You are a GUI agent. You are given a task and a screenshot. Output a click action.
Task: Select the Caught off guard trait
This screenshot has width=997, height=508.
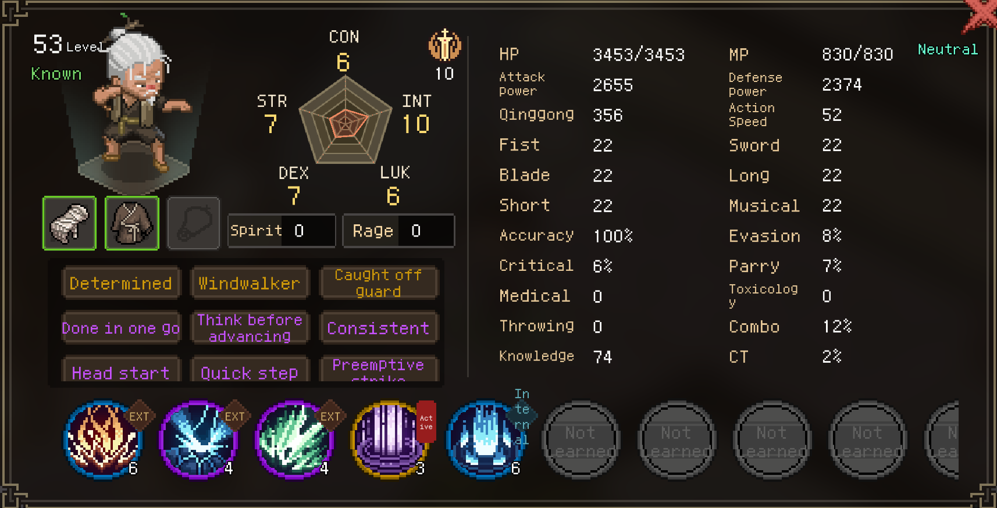pos(378,283)
